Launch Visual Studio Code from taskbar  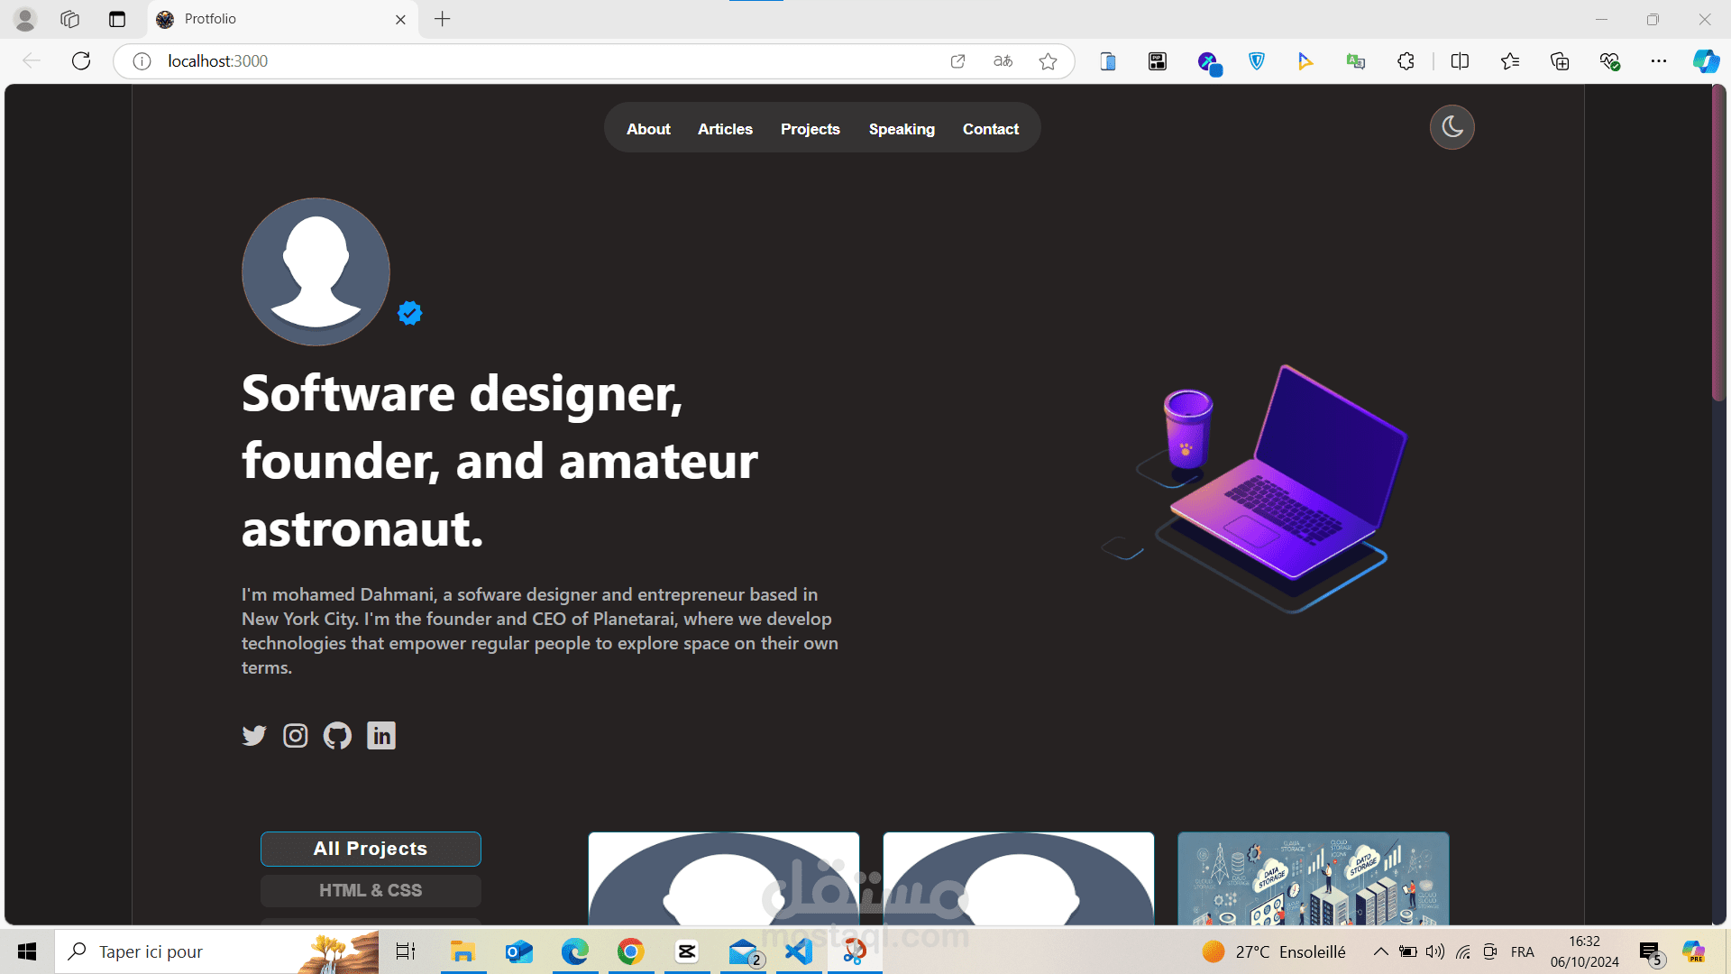coord(799,951)
